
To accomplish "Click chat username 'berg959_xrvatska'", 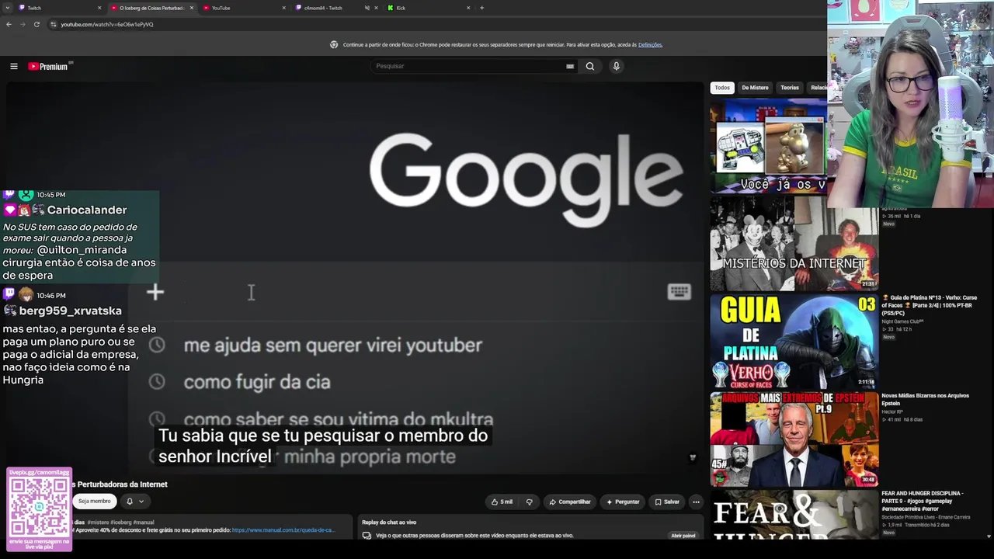I will 71,311.
